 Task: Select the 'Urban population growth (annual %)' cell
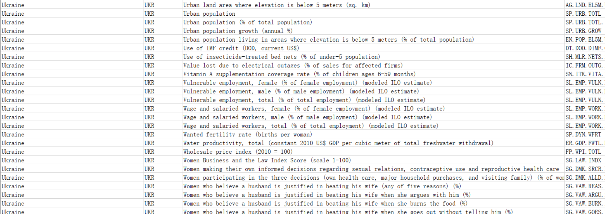tap(238, 31)
